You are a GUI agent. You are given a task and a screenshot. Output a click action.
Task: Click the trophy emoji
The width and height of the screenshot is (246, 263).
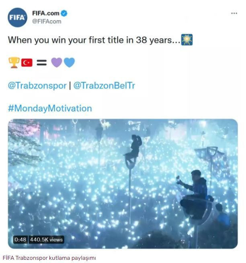(x=14, y=63)
